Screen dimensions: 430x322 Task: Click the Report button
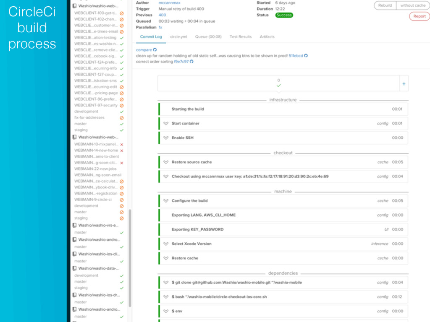420,16
